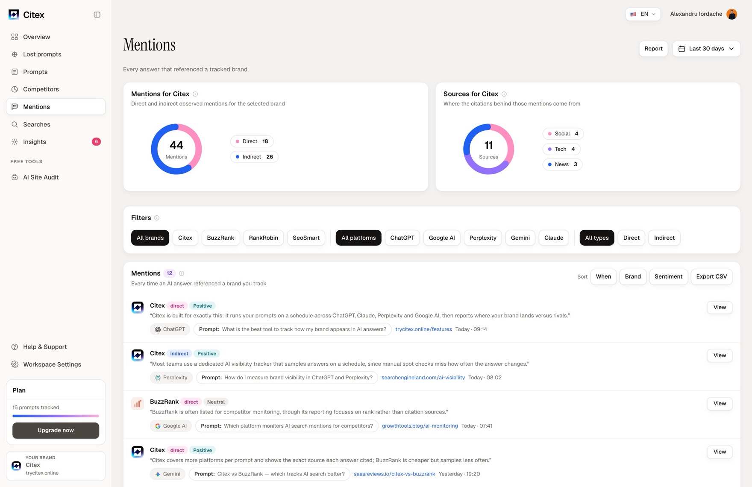Sort mentions by Brand
This screenshot has height=487, width=752.
(633, 277)
